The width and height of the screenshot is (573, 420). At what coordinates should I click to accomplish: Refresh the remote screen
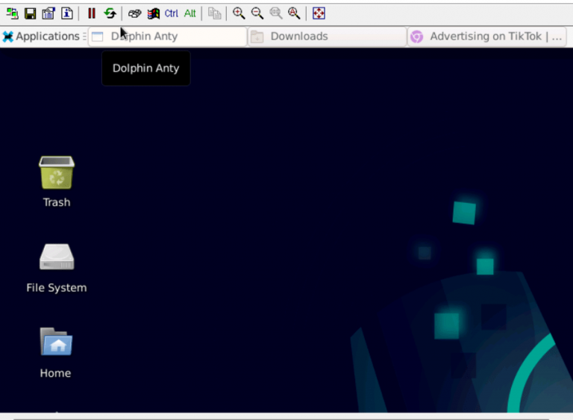(110, 13)
